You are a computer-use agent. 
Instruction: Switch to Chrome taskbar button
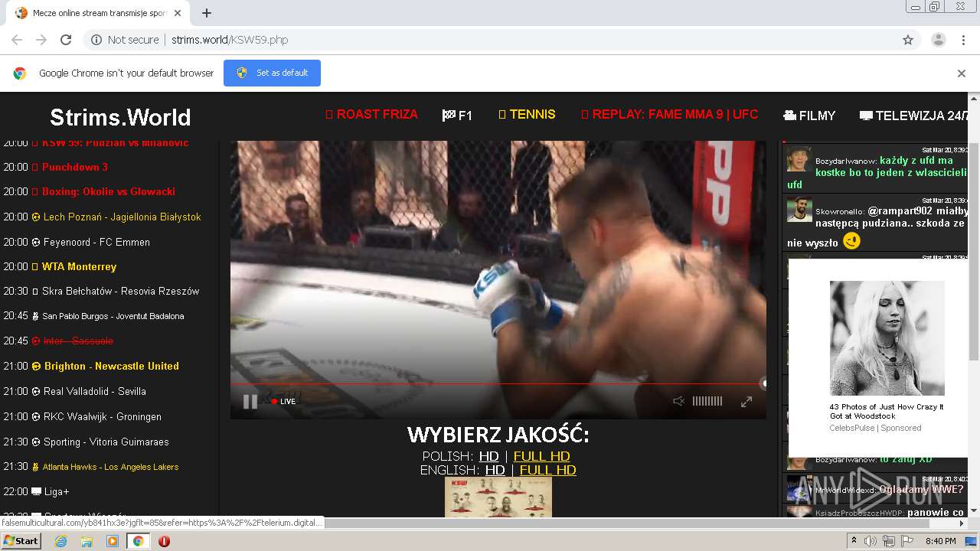(x=138, y=541)
